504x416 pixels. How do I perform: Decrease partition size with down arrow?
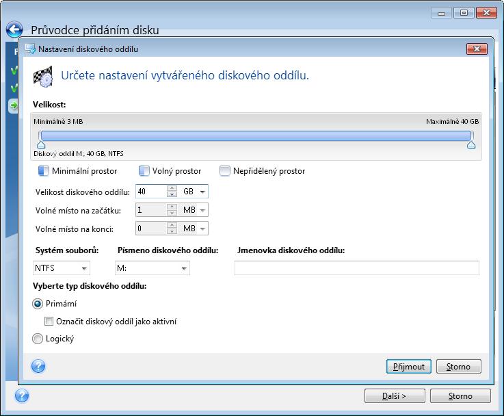[x=172, y=194]
